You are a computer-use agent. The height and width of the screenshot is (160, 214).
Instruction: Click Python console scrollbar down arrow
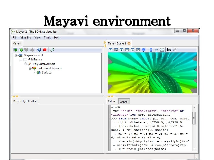(194, 149)
